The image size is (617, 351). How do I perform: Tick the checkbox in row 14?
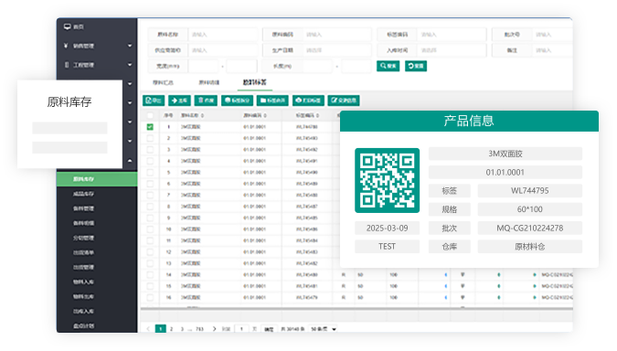coord(150,274)
